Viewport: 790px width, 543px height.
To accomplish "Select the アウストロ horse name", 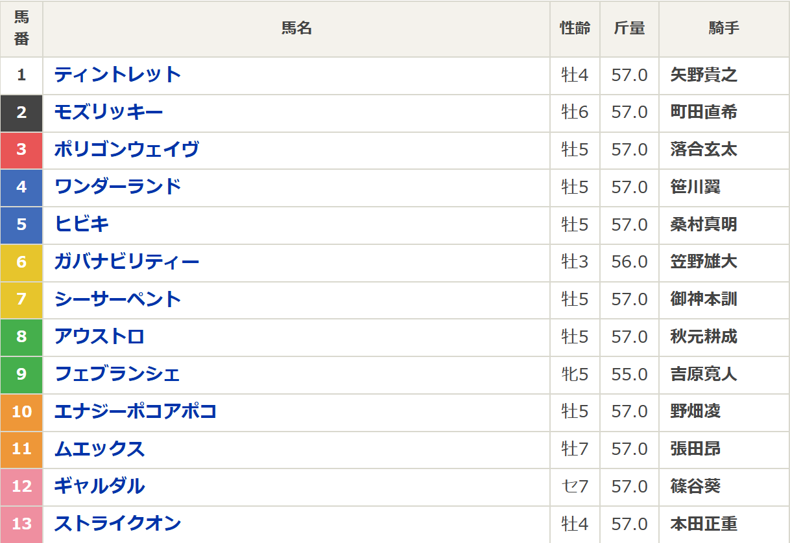I will click(99, 336).
